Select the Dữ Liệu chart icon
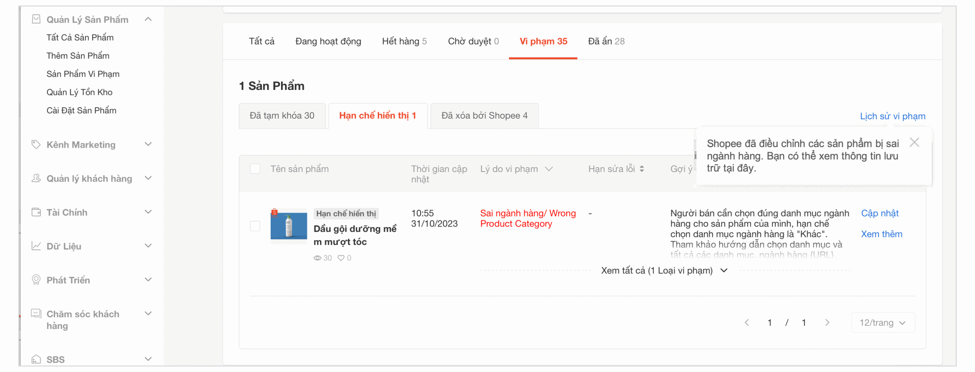This screenshot has height=372, width=975. [x=36, y=246]
